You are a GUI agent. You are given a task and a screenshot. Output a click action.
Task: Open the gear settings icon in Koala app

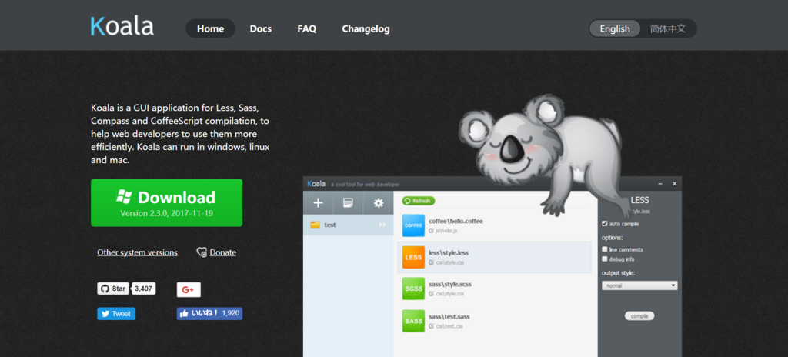pyautogui.click(x=379, y=202)
